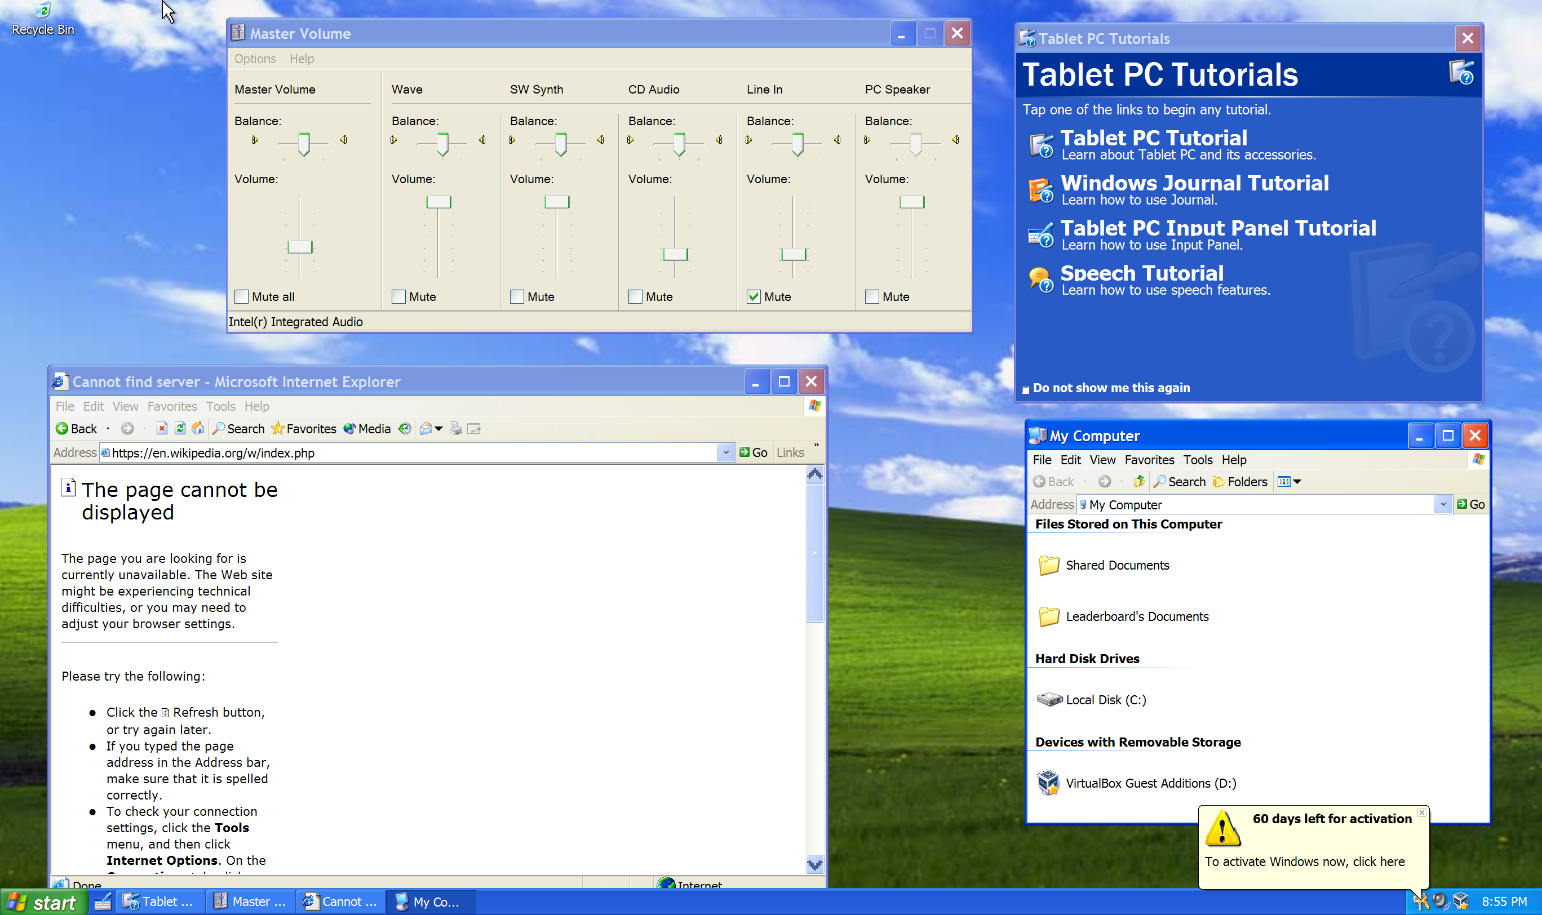This screenshot has height=915, width=1542.
Task: Click the Stop icon in Internet Explorer
Action: pos(162,429)
